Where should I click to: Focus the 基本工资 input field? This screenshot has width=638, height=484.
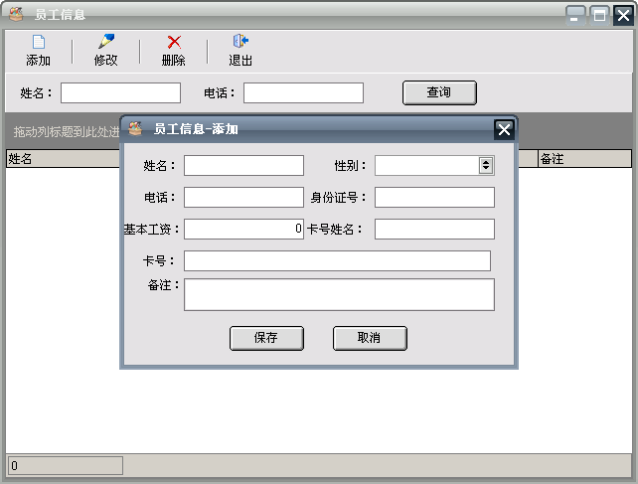coord(243,229)
